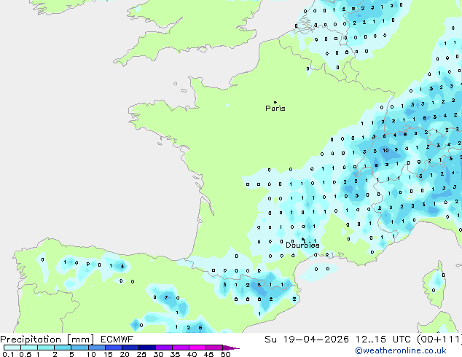Pick the 1–2 mm legend swatch

click(x=46, y=348)
